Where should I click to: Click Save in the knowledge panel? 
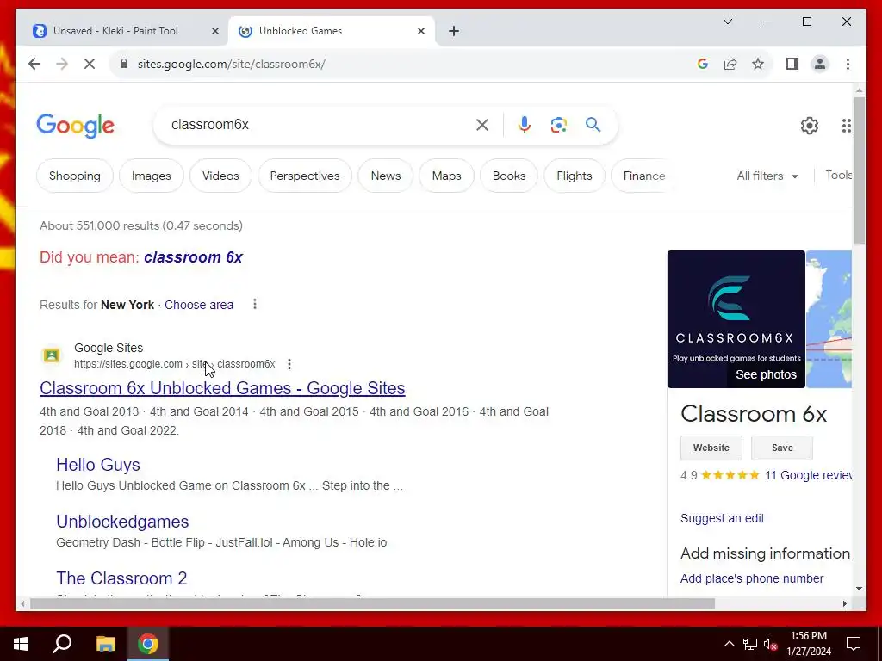point(782,448)
